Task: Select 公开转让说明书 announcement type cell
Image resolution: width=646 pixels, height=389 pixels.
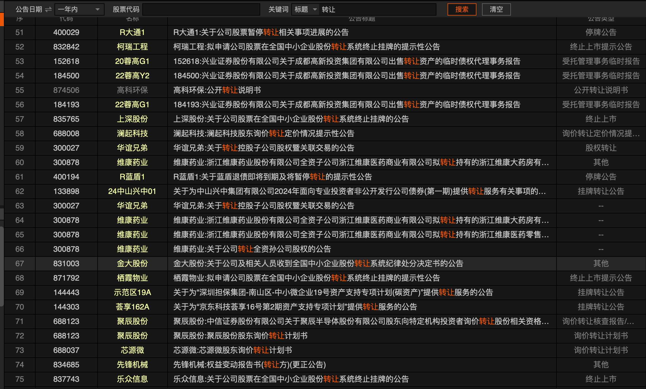Action: click(x=601, y=90)
